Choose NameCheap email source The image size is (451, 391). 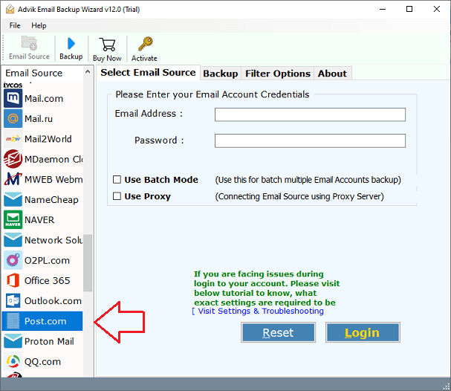(51, 199)
